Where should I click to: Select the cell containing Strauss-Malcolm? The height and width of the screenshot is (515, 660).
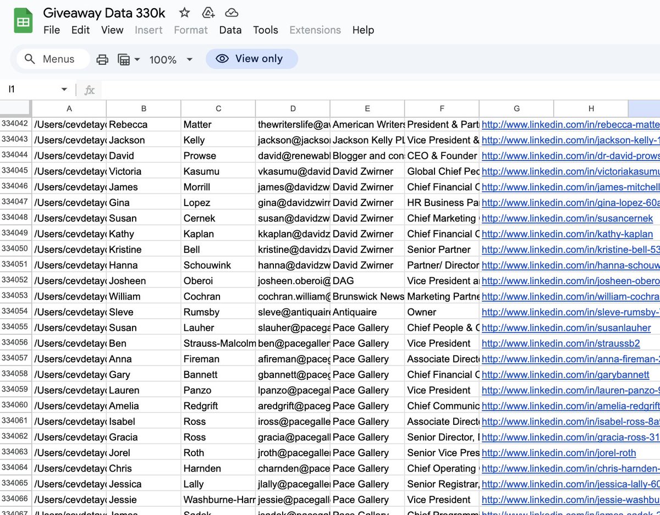click(x=218, y=343)
